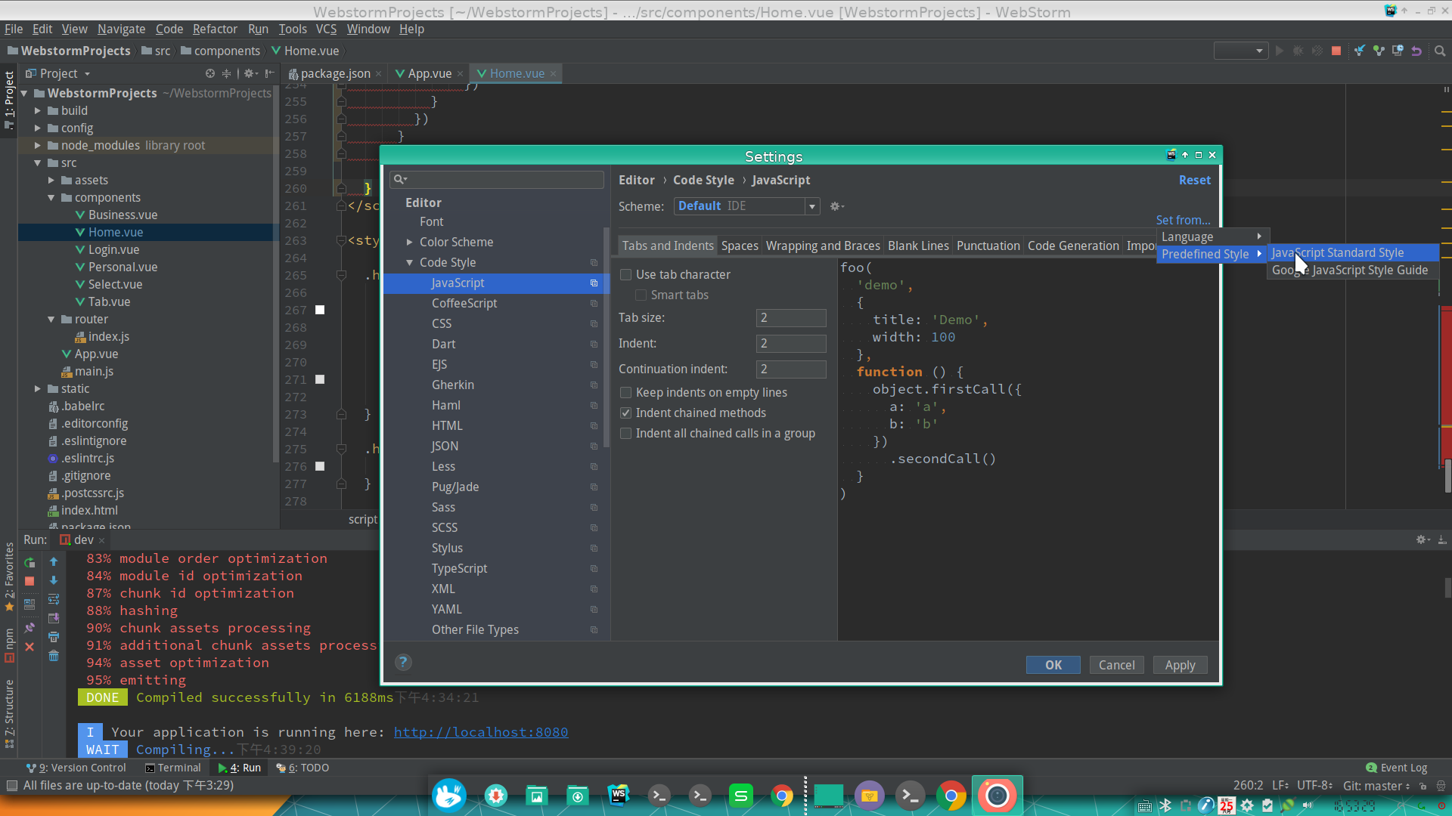Collapse Code Style settings node
The height and width of the screenshot is (816, 1452).
coord(409,263)
